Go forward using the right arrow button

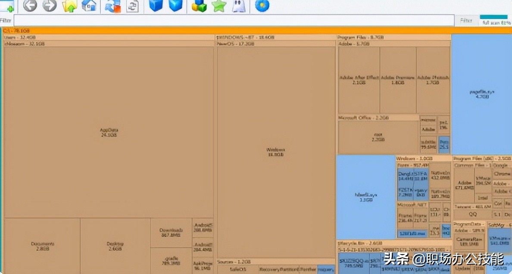[50, 6]
